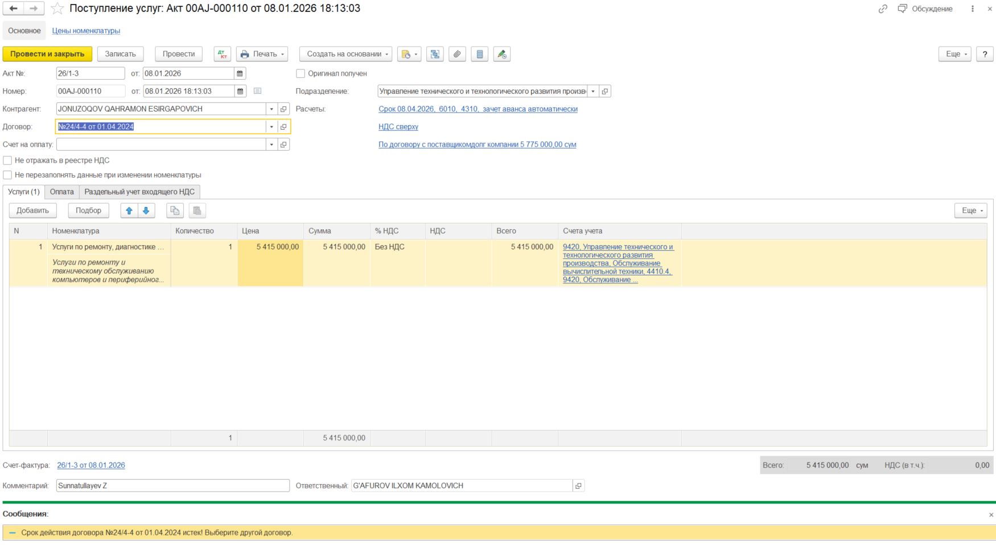Viewport: 996px width, 545px height.
Task: Open the Договор record form
Action: (283, 127)
